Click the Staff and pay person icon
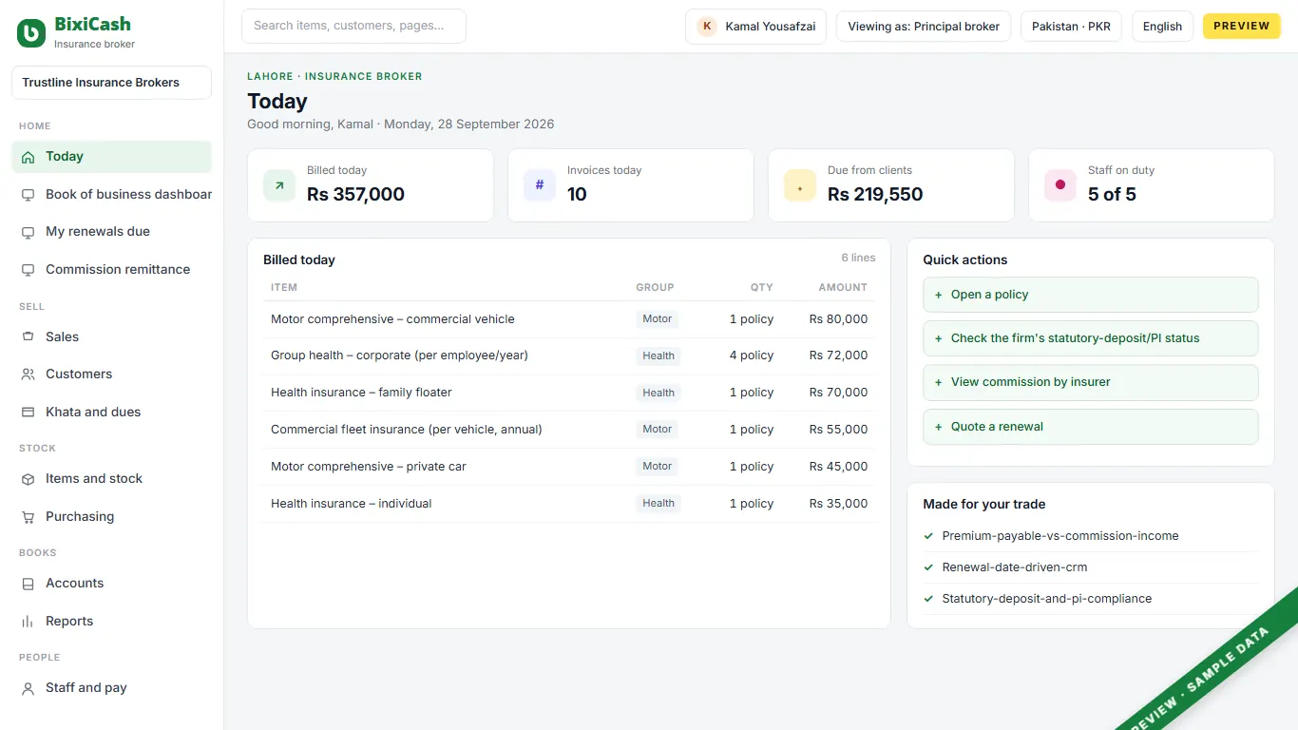 point(28,688)
